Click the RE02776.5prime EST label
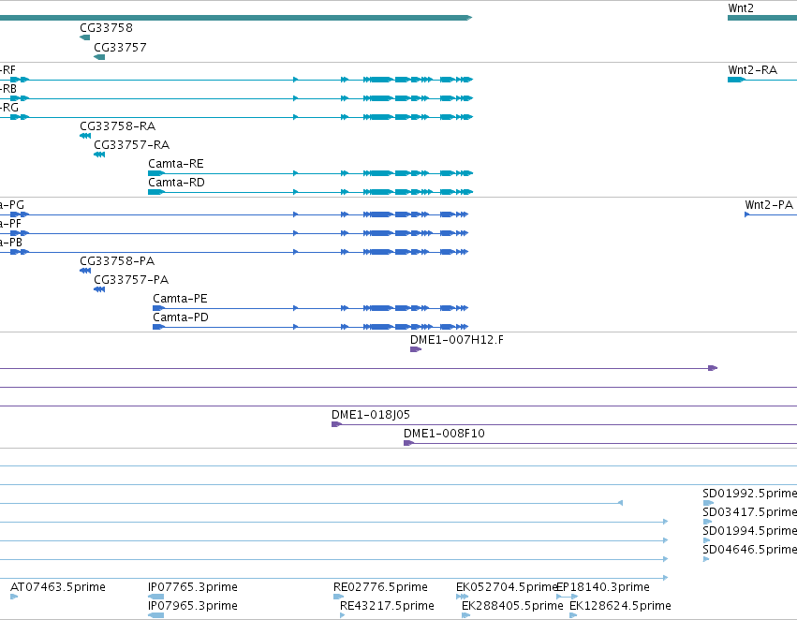 point(381,587)
